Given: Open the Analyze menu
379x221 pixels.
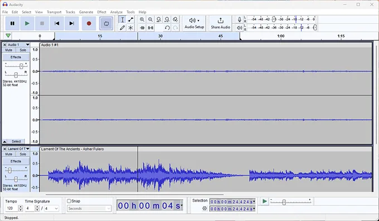Looking at the screenshot, I should (x=116, y=12).
